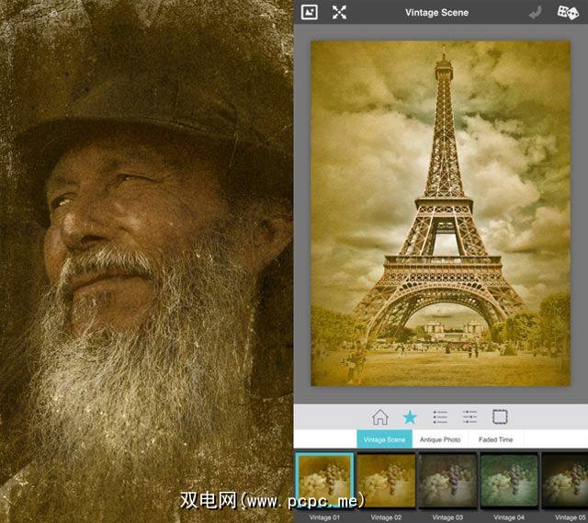Viewport: 588px width, 523px height.
Task: Tap the Eiffel Tower preview image
Action: point(441,213)
